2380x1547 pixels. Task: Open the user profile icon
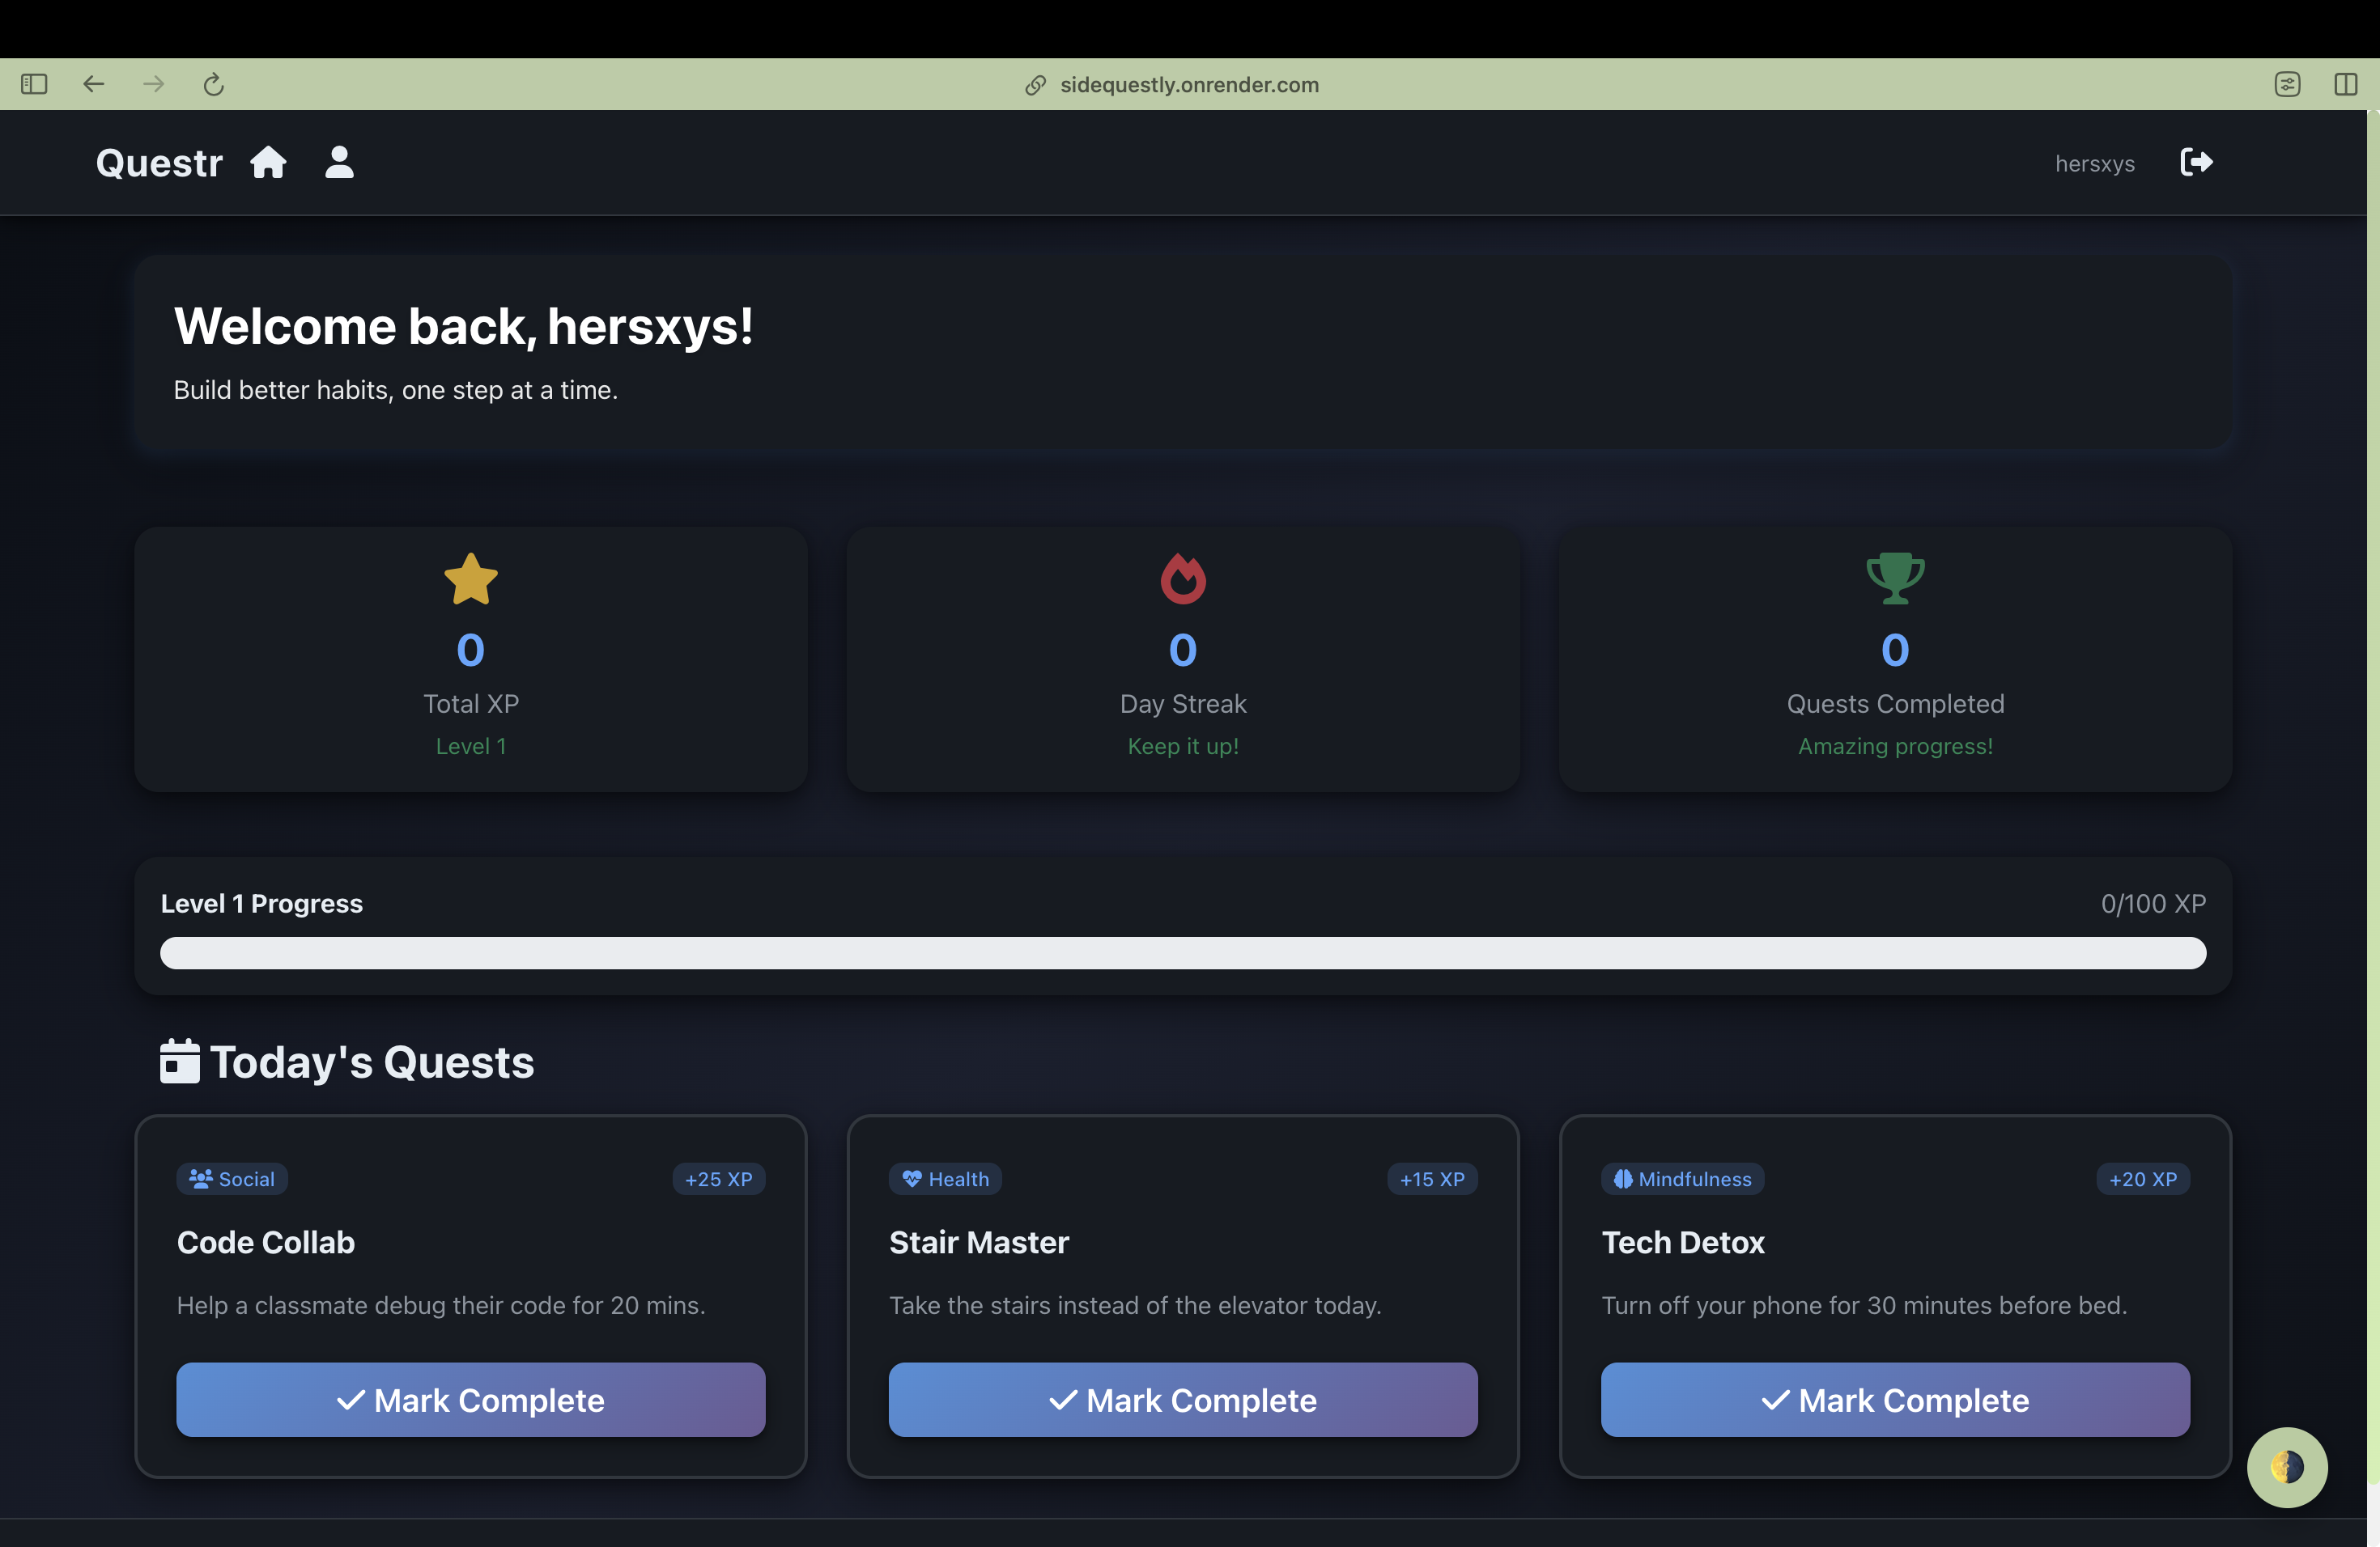point(339,162)
